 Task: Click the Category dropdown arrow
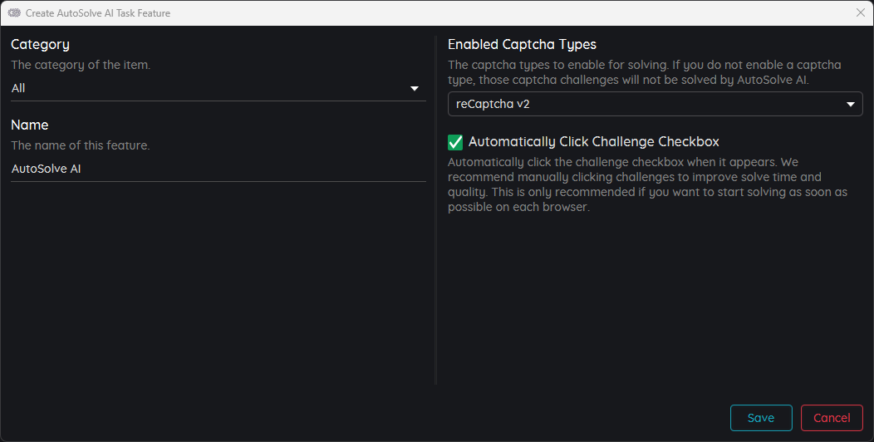[414, 89]
